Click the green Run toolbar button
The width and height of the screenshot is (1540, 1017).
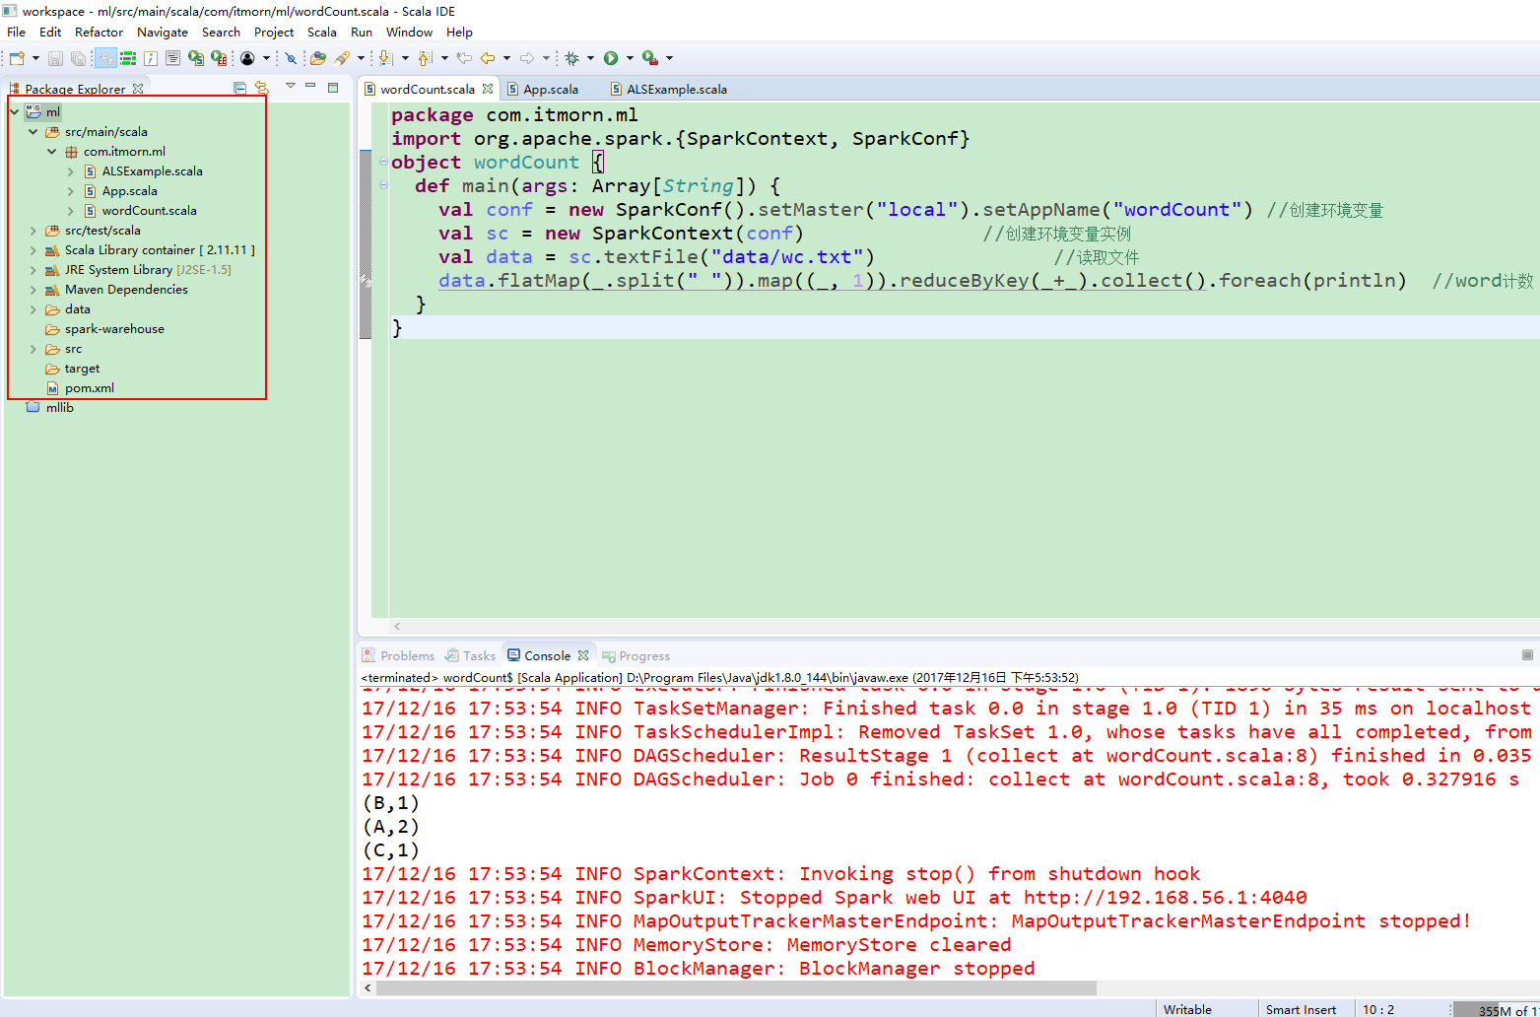(611, 58)
